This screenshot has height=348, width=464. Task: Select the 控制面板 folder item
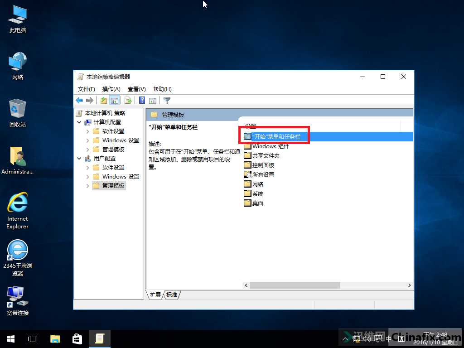(x=259, y=165)
